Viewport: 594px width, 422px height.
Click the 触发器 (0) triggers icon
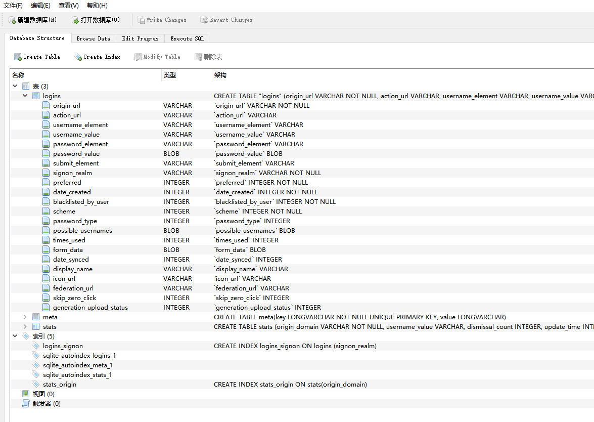pyautogui.click(x=26, y=403)
